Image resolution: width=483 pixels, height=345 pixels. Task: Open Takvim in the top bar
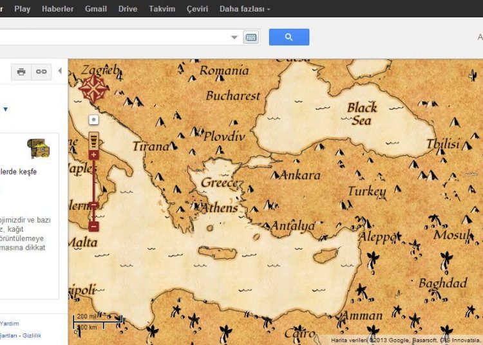pos(162,9)
